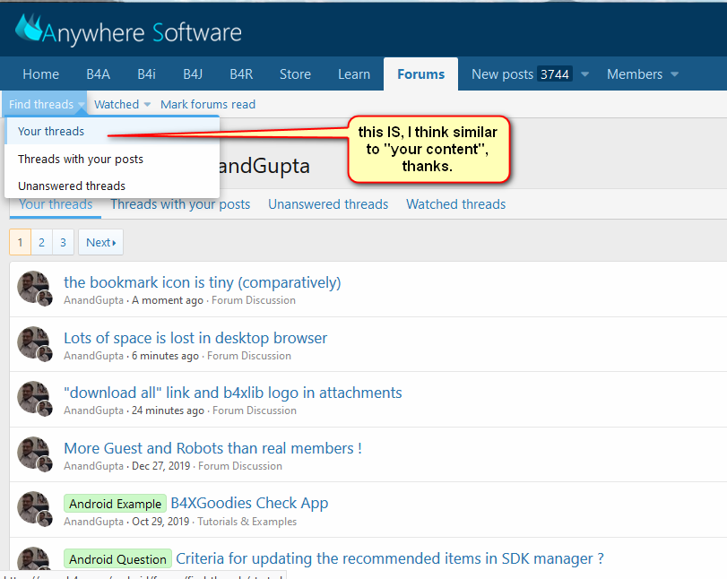Open 'Criteria for updating' SDK manager thread
727x579 pixels.
click(x=390, y=558)
